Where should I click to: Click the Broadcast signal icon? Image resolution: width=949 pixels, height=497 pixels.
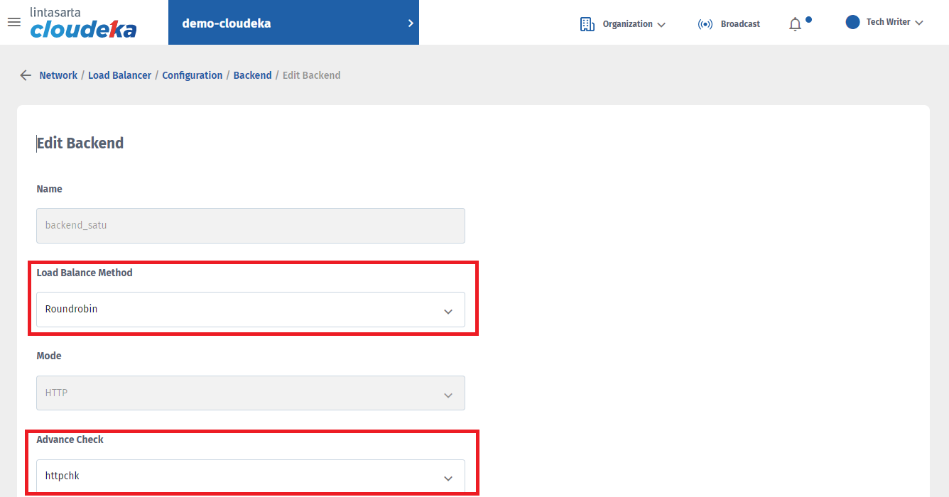pos(705,24)
